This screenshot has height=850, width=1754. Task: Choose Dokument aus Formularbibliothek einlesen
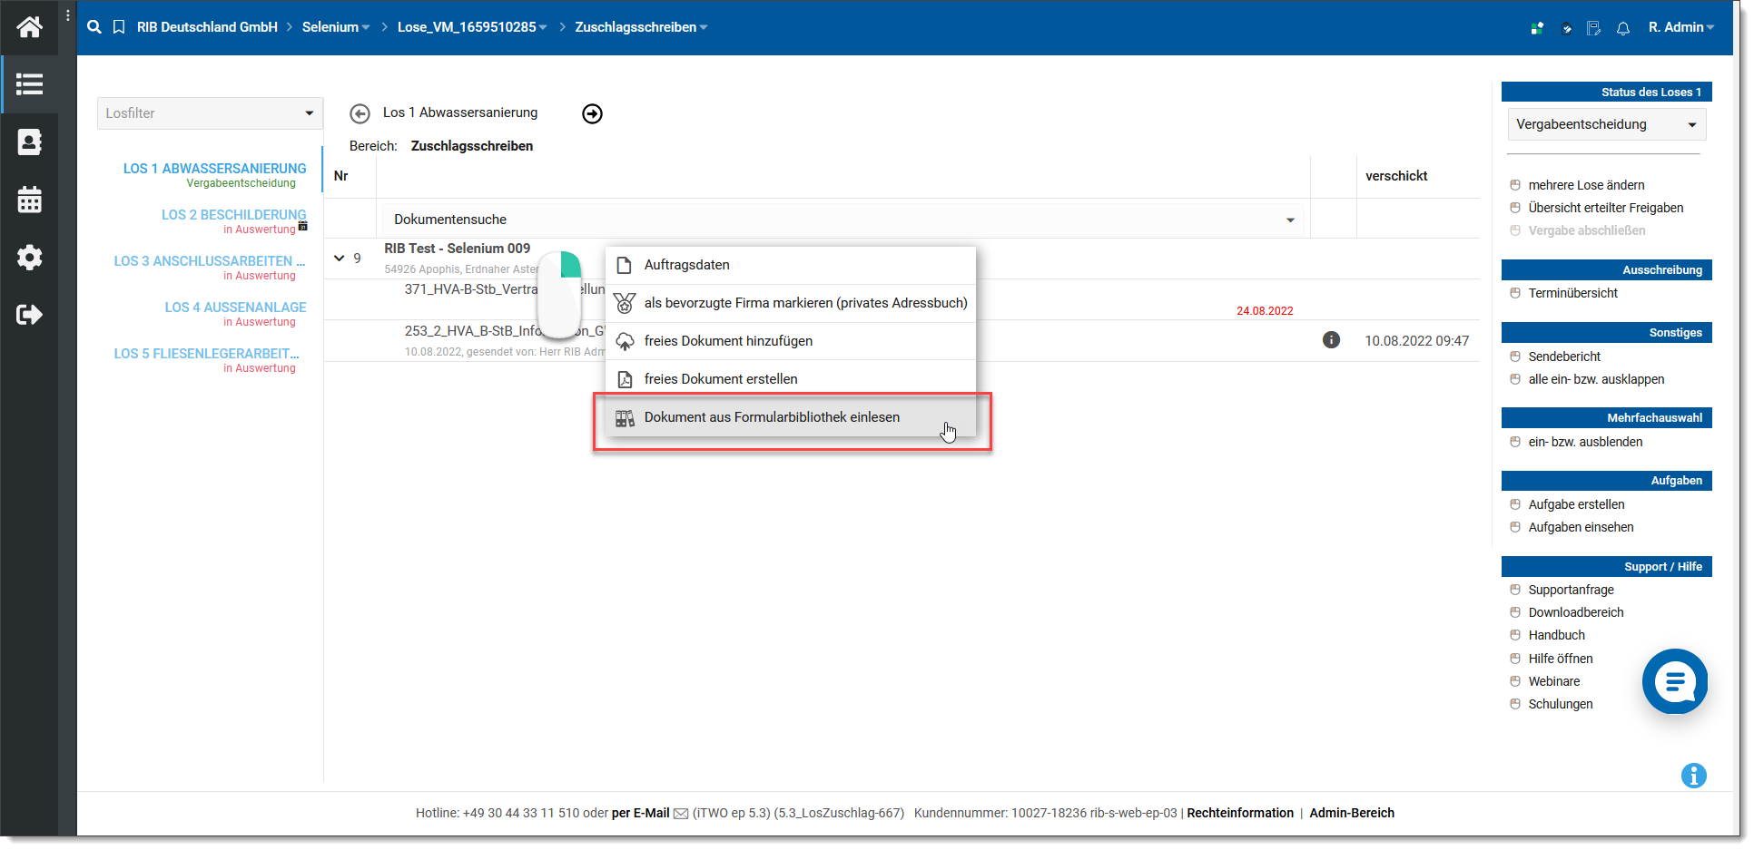[790, 417]
